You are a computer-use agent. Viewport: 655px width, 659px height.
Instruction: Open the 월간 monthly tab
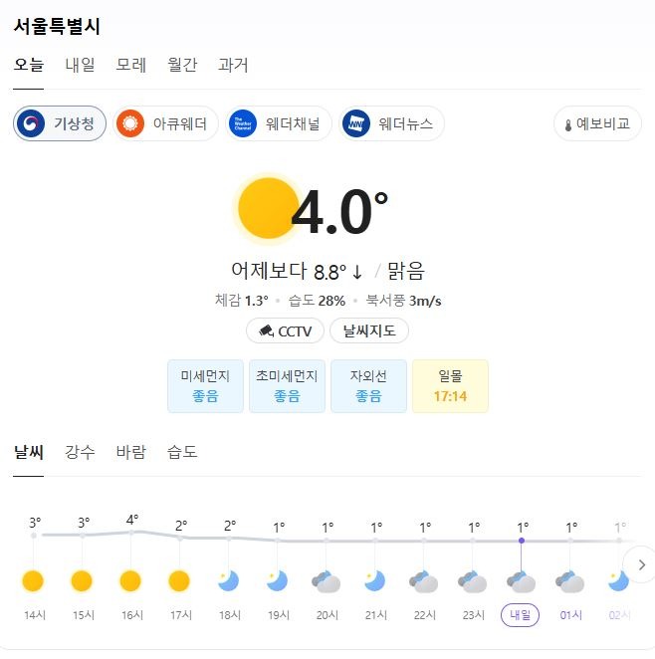click(182, 66)
